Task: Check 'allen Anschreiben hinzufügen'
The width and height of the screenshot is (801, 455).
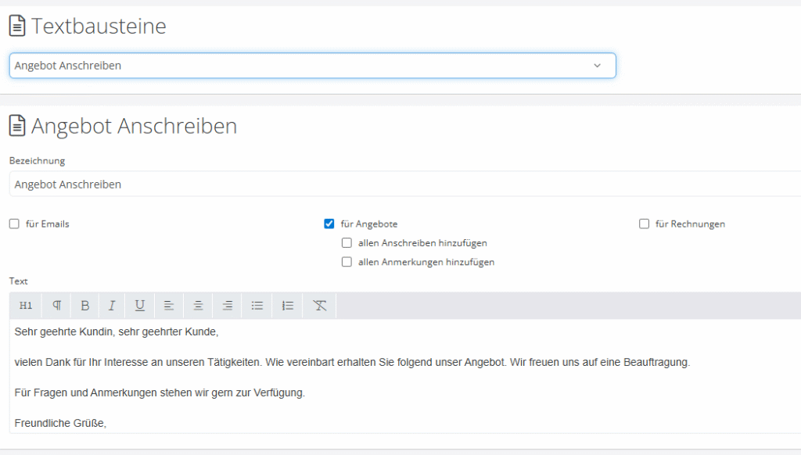Action: [x=347, y=242]
